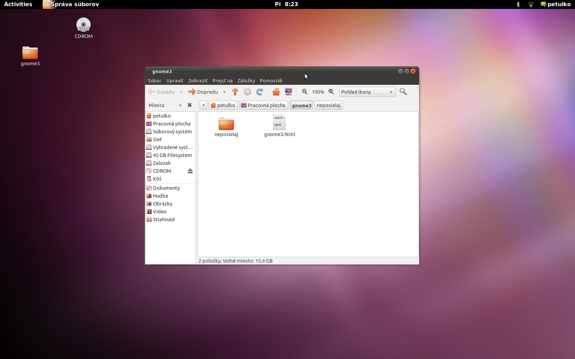Click the zoom out magnifier icon
The image size is (575, 359).
[x=305, y=92]
